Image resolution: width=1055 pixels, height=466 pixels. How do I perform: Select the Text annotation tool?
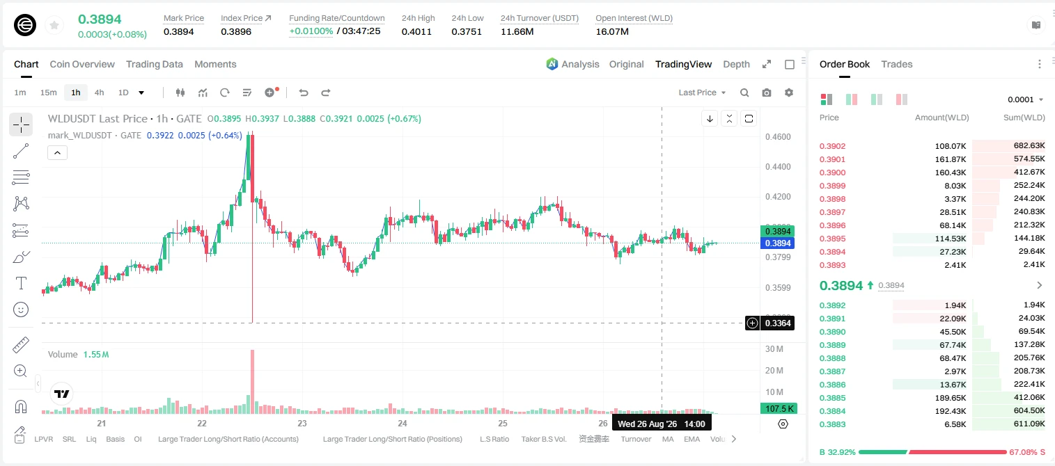tap(21, 283)
